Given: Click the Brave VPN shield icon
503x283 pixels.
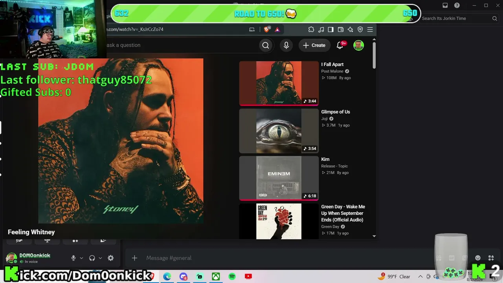Looking at the screenshot, I should point(360,29).
